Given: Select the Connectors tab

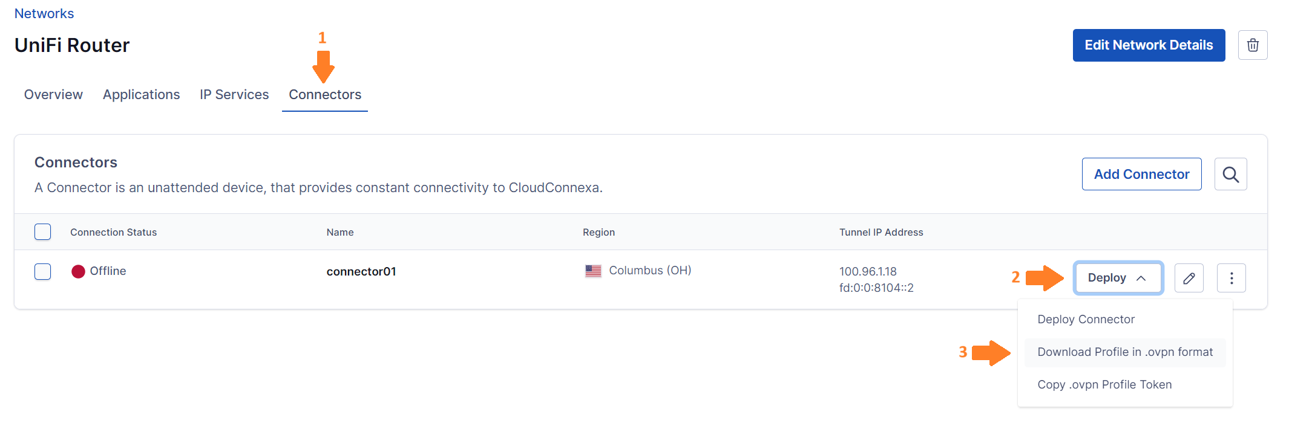Looking at the screenshot, I should tap(325, 95).
